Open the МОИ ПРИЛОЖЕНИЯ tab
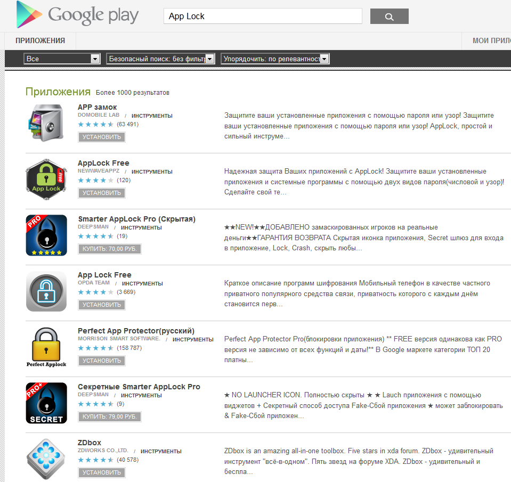The image size is (511, 482). pos(486,40)
